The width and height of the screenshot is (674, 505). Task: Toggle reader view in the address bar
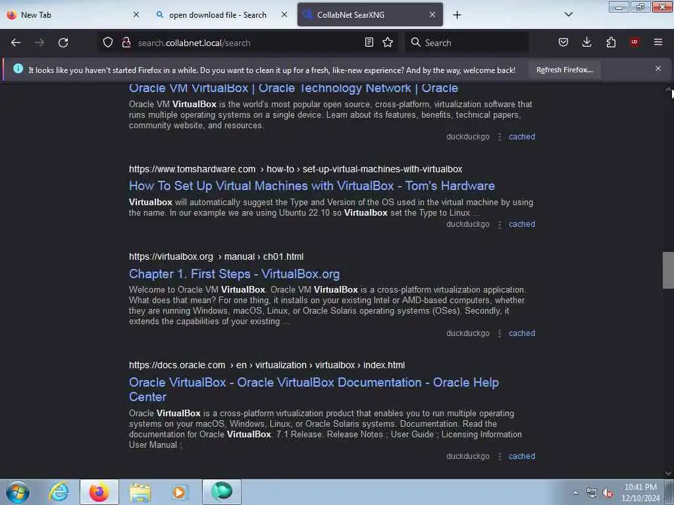point(369,43)
